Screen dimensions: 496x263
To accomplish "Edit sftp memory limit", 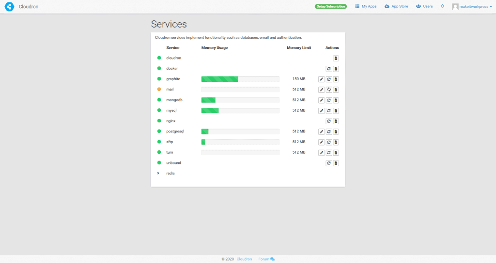I will click(x=322, y=142).
